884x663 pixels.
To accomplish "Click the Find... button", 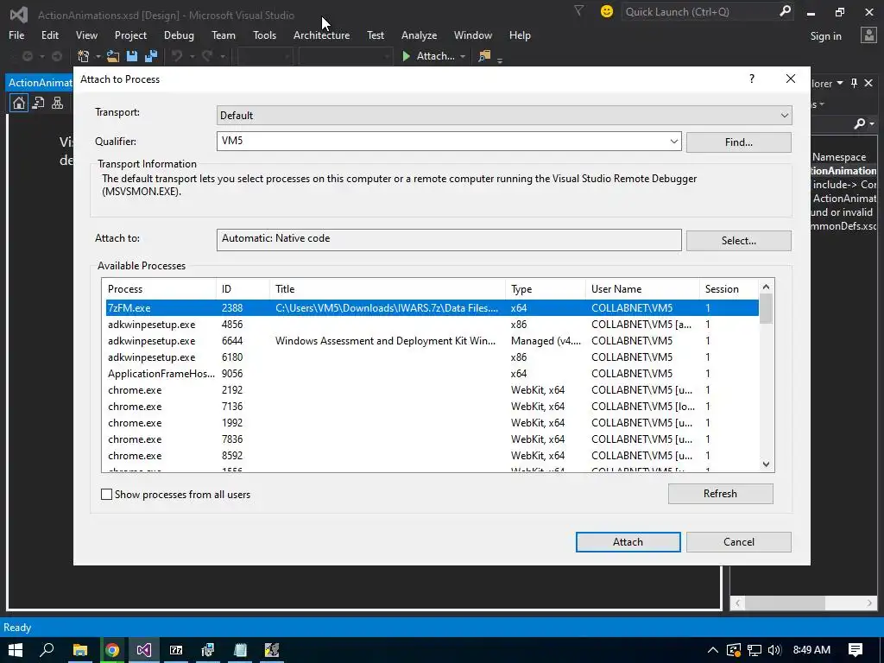I will pos(739,142).
